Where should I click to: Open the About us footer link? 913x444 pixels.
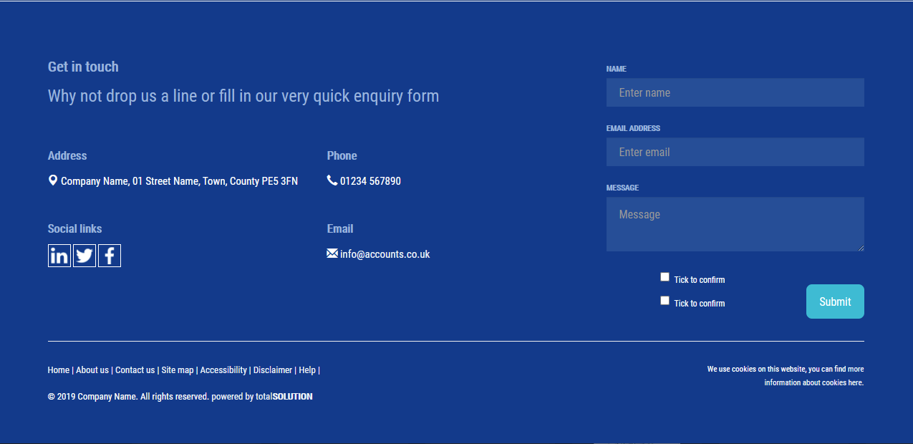click(92, 370)
